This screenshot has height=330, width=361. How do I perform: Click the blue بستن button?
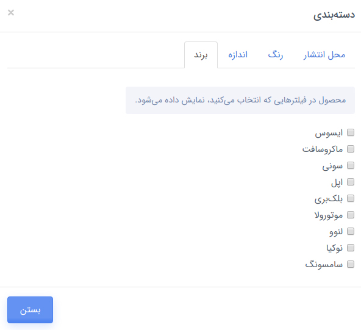30,310
